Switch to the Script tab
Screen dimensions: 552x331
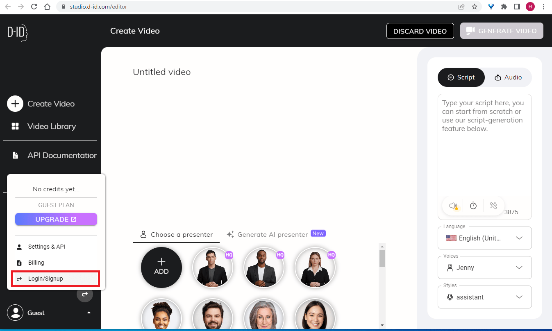[x=461, y=77]
